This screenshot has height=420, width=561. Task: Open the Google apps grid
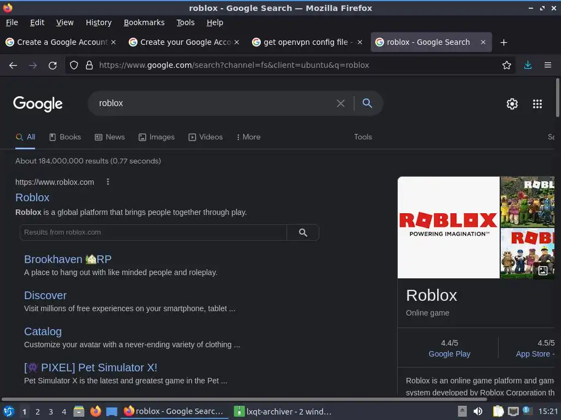(537, 103)
